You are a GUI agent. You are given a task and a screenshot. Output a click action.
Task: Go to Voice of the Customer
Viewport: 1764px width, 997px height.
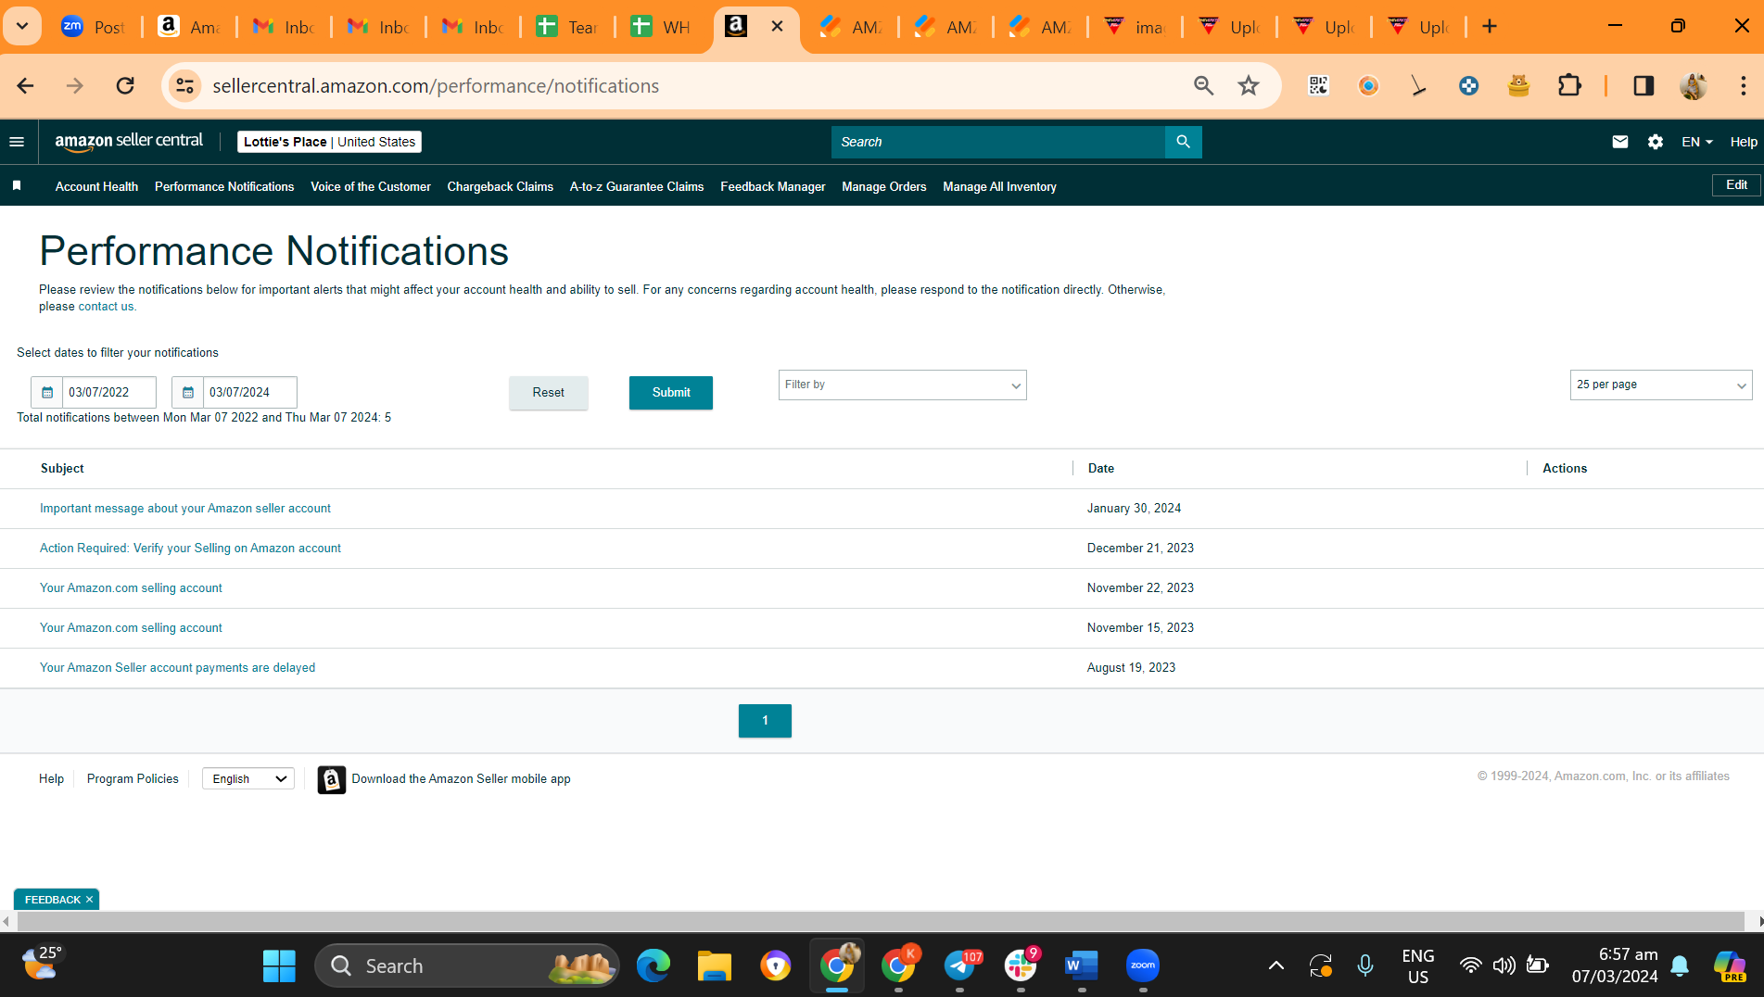(x=371, y=187)
